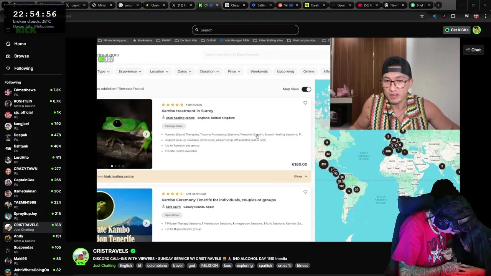Click map cluster marker 122
This screenshot has height=276, width=491.
pos(341,186)
